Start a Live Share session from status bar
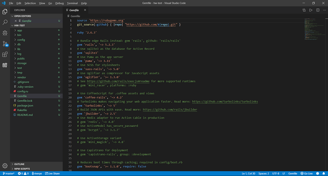The width and height of the screenshot is (328, 176). click(52, 173)
